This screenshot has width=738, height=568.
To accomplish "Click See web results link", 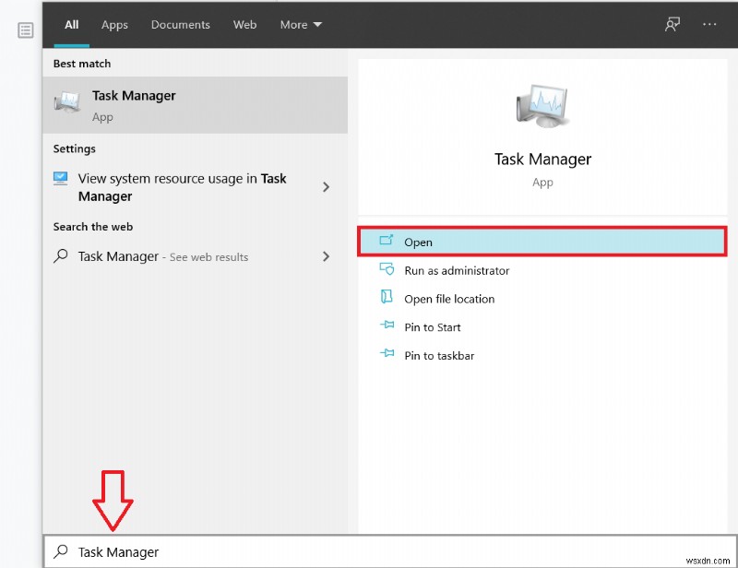I will [x=208, y=256].
